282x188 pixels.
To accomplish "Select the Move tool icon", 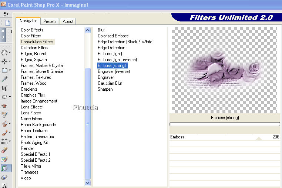I will click(x=4, y=61).
